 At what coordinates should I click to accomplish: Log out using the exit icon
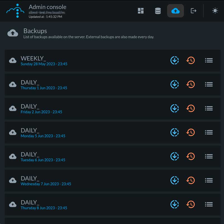[193, 11]
